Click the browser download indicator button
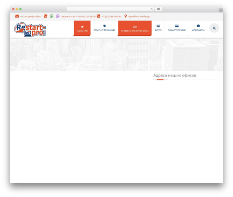Viewport: 233px width, 197px height. (158, 9)
